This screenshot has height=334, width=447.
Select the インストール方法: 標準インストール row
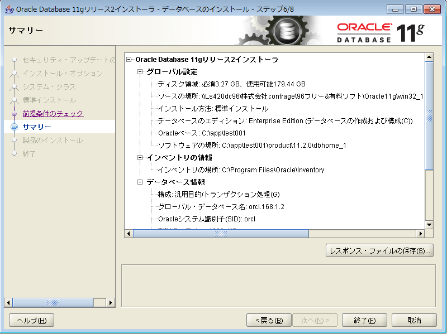pos(213,108)
